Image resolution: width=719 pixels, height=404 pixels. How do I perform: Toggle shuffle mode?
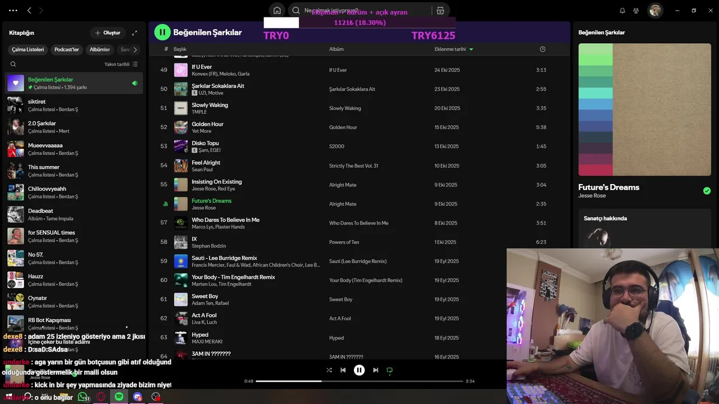click(x=329, y=370)
